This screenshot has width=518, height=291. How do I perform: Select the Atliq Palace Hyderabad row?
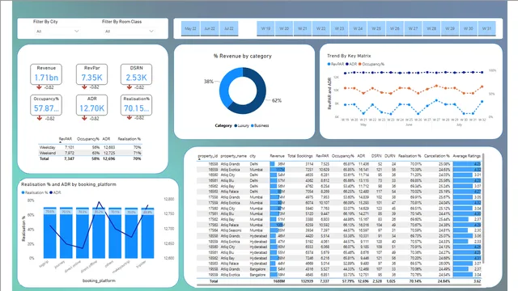point(339,264)
